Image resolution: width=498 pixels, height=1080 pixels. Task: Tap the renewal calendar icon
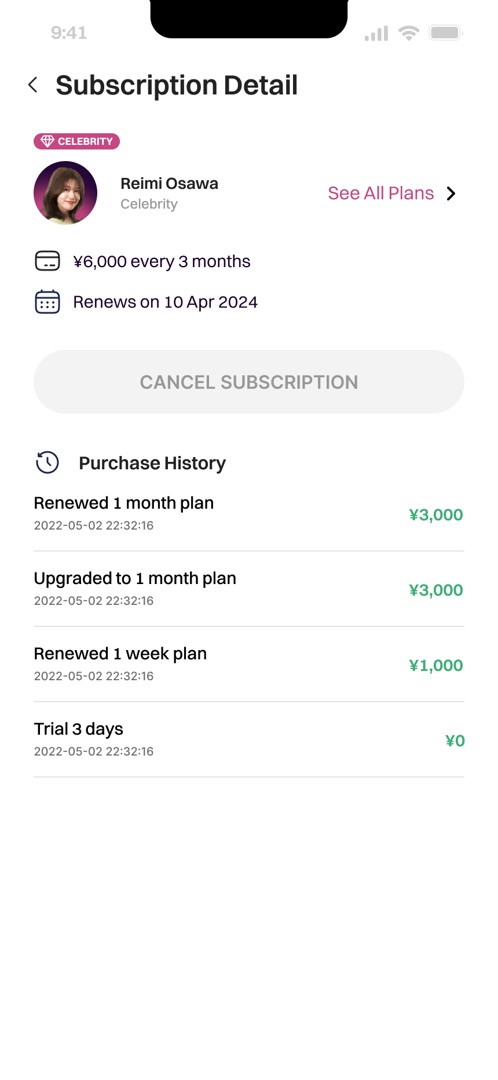pos(47,302)
